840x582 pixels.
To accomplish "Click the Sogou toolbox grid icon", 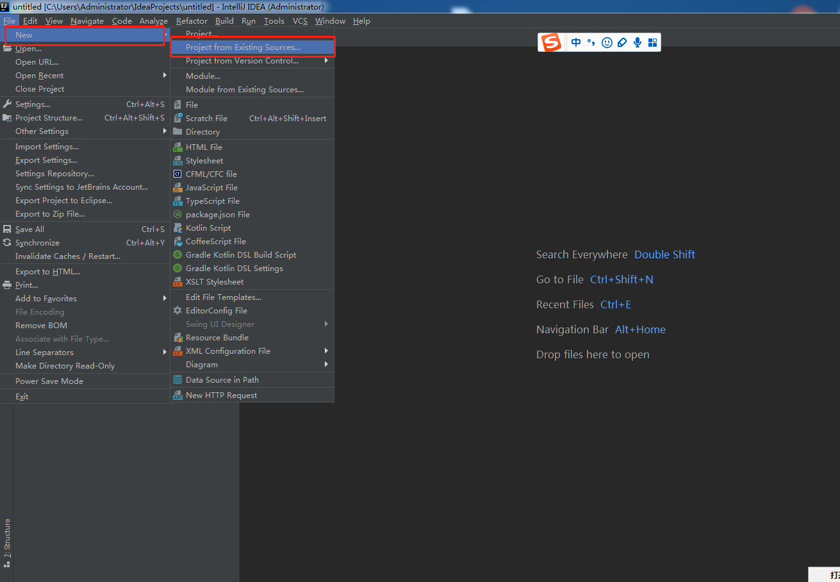I will point(653,43).
